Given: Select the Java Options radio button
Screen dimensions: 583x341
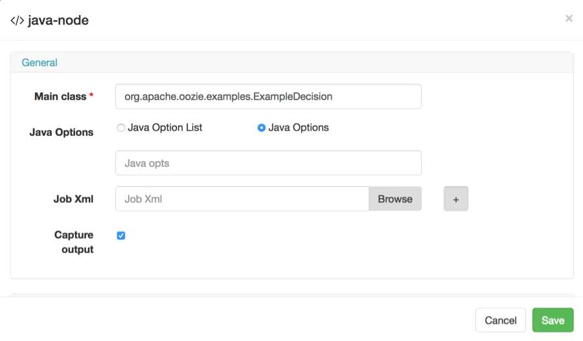Looking at the screenshot, I should coord(262,127).
